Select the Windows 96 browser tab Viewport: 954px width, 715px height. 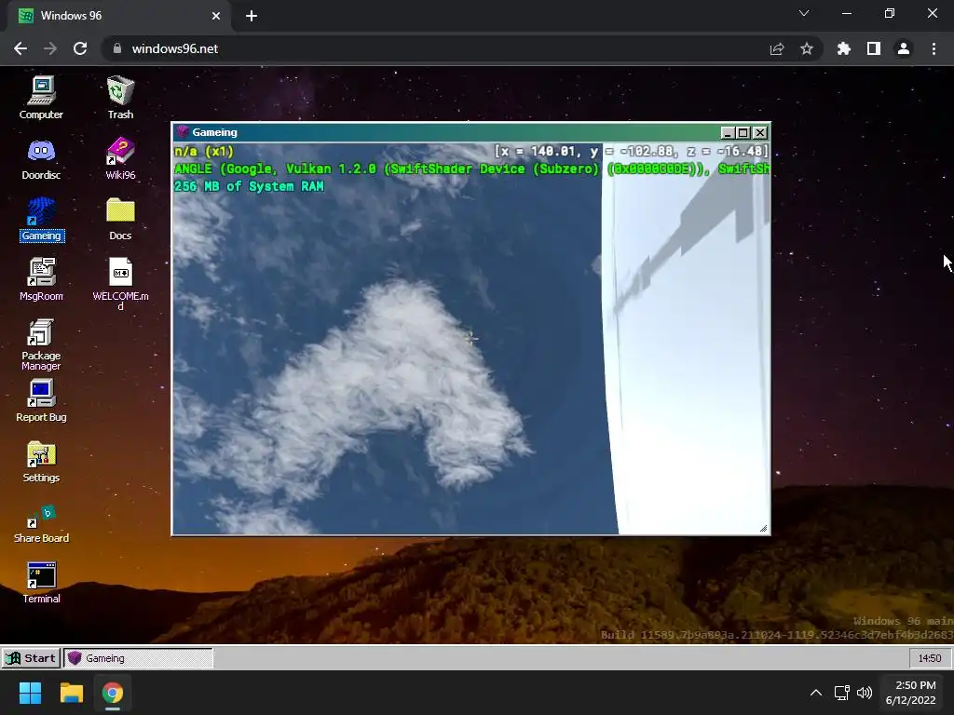[118, 16]
